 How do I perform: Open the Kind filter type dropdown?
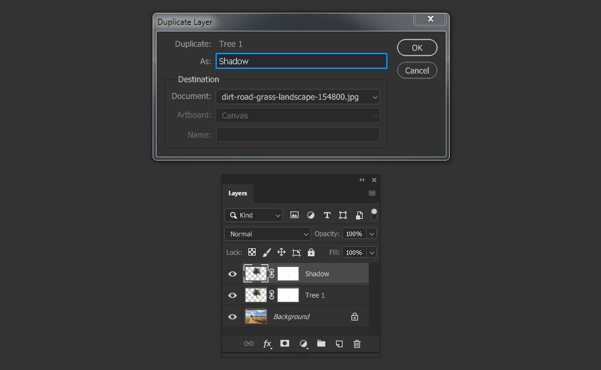[x=254, y=215]
